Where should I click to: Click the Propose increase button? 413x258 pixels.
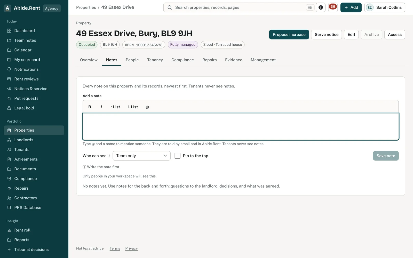pyautogui.click(x=289, y=35)
